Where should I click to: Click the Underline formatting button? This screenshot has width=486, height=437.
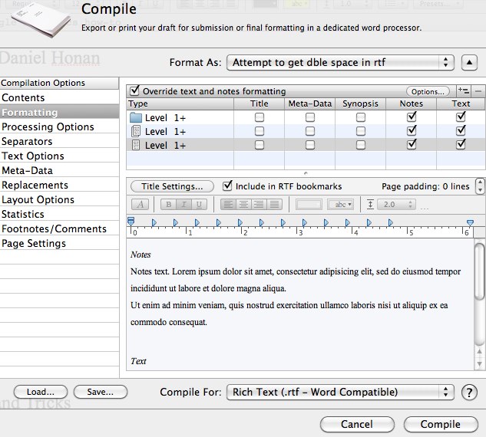[200, 205]
